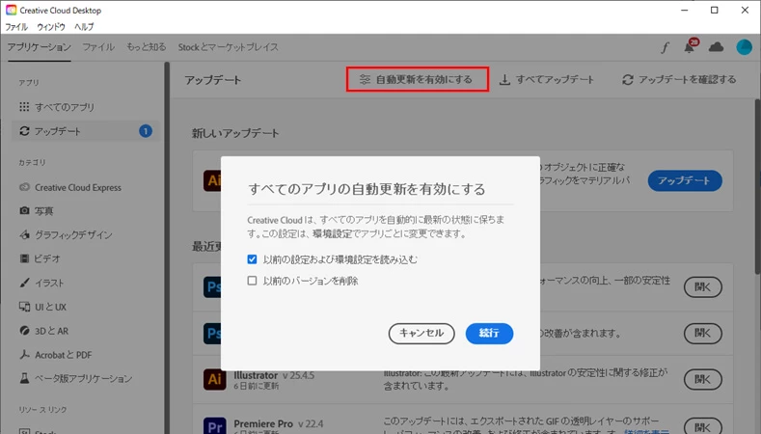This screenshot has width=761, height=434.
Task: Open the notifications bell icon
Action: coord(690,47)
